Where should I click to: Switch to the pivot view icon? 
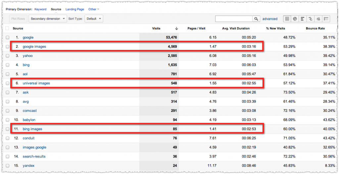[x=326, y=19]
